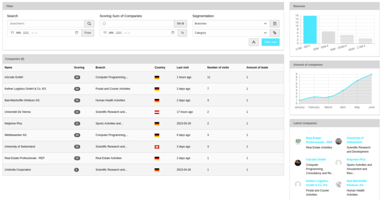Viewport: 382px width, 200px height.
Task: Click the Kellner Logistics placeholder avatar
Action: (298, 185)
